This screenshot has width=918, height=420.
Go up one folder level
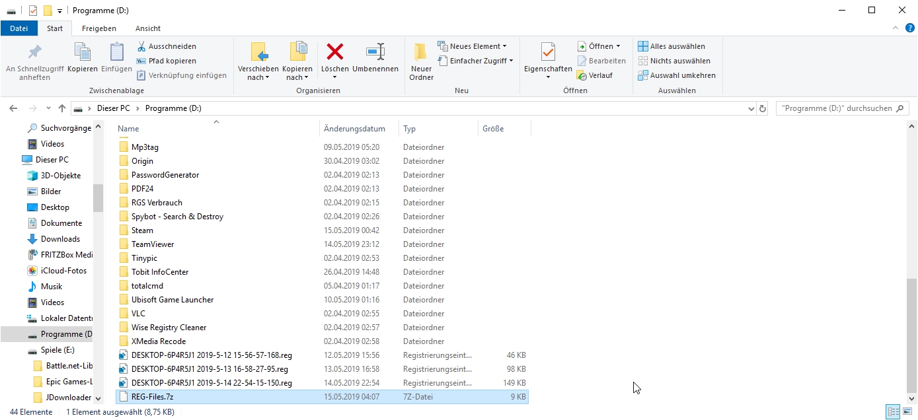pos(62,108)
